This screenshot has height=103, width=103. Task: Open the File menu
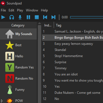3,10
